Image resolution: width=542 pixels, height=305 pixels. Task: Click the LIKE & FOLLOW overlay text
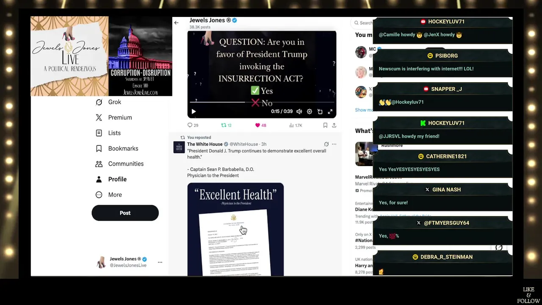(x=528, y=295)
